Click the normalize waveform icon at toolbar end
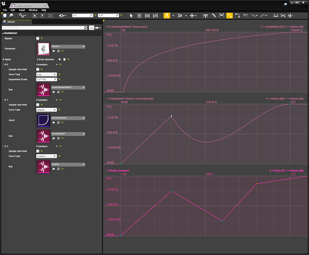Viewport: 309px width, 255px height. [290, 16]
